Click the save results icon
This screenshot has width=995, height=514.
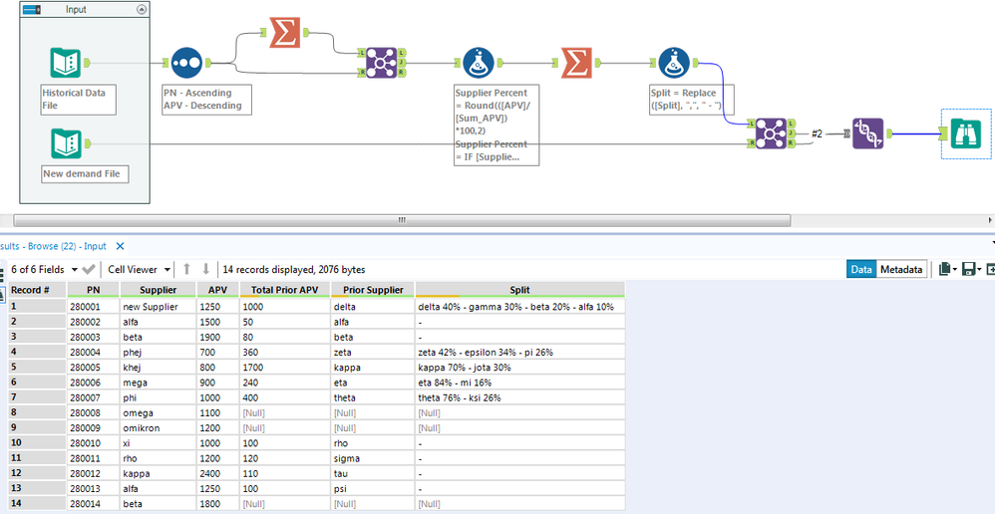tap(969, 269)
